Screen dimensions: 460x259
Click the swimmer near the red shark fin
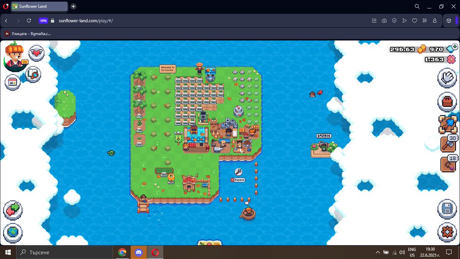click(312, 94)
